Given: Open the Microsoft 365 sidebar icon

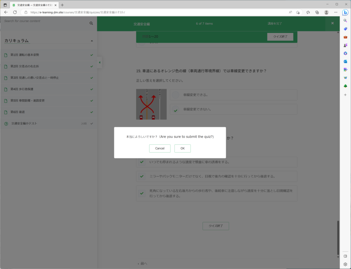Looking at the screenshot, I should coord(345,53).
